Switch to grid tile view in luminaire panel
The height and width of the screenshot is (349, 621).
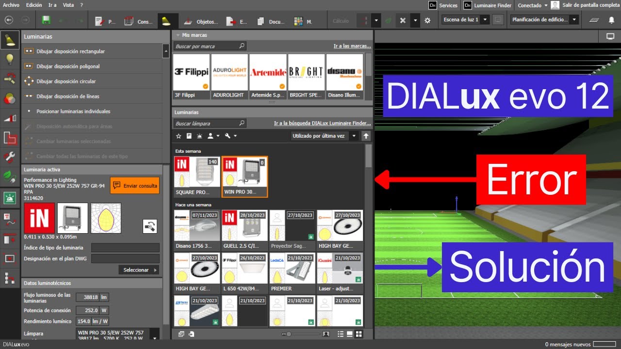359,334
